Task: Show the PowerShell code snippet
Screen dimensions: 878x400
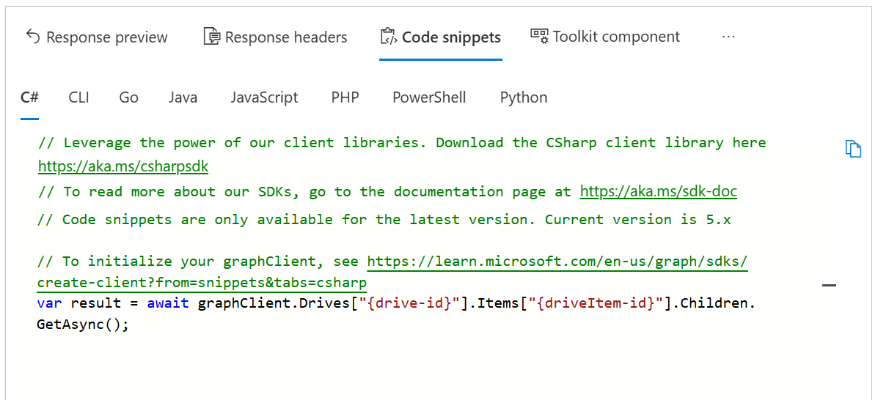Action: tap(429, 97)
